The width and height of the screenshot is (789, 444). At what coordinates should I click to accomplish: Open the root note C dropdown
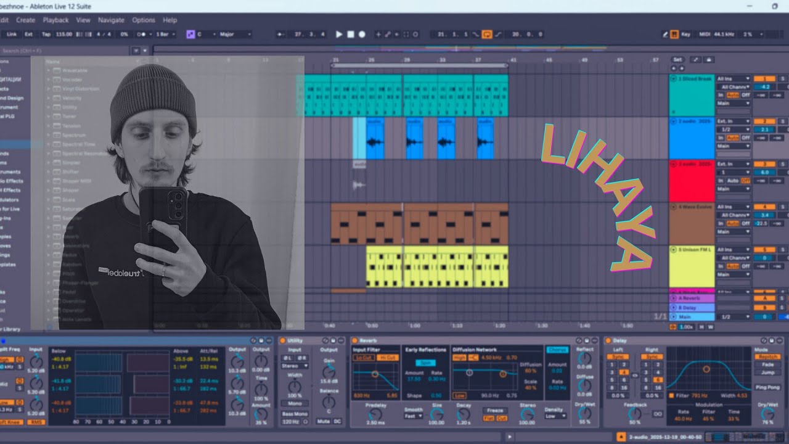click(205, 35)
